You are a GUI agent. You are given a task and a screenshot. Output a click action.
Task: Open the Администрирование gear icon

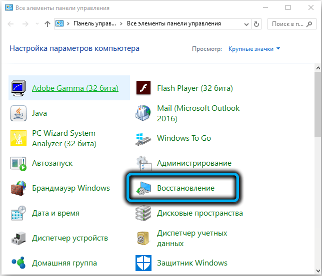click(144, 163)
